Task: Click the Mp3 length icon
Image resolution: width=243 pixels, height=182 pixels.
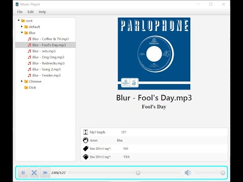Action: (86, 132)
